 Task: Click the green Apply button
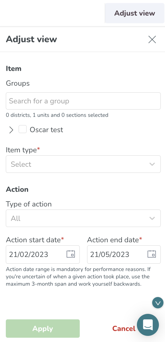(x=43, y=329)
